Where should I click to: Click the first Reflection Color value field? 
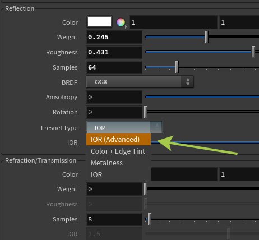pos(173,22)
